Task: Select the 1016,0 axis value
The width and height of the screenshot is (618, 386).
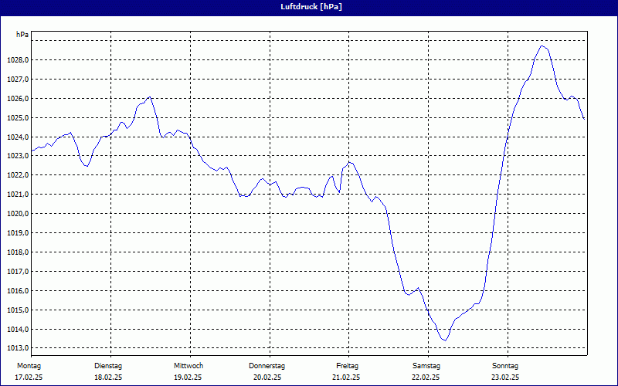Action: tap(18, 291)
